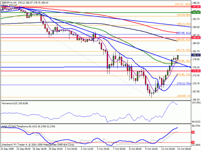Select the 26 Sep 16:00 date marker
The image size is (201, 151).
(x=40, y=149)
